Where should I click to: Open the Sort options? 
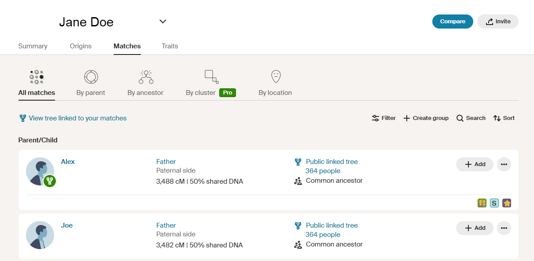click(x=504, y=118)
